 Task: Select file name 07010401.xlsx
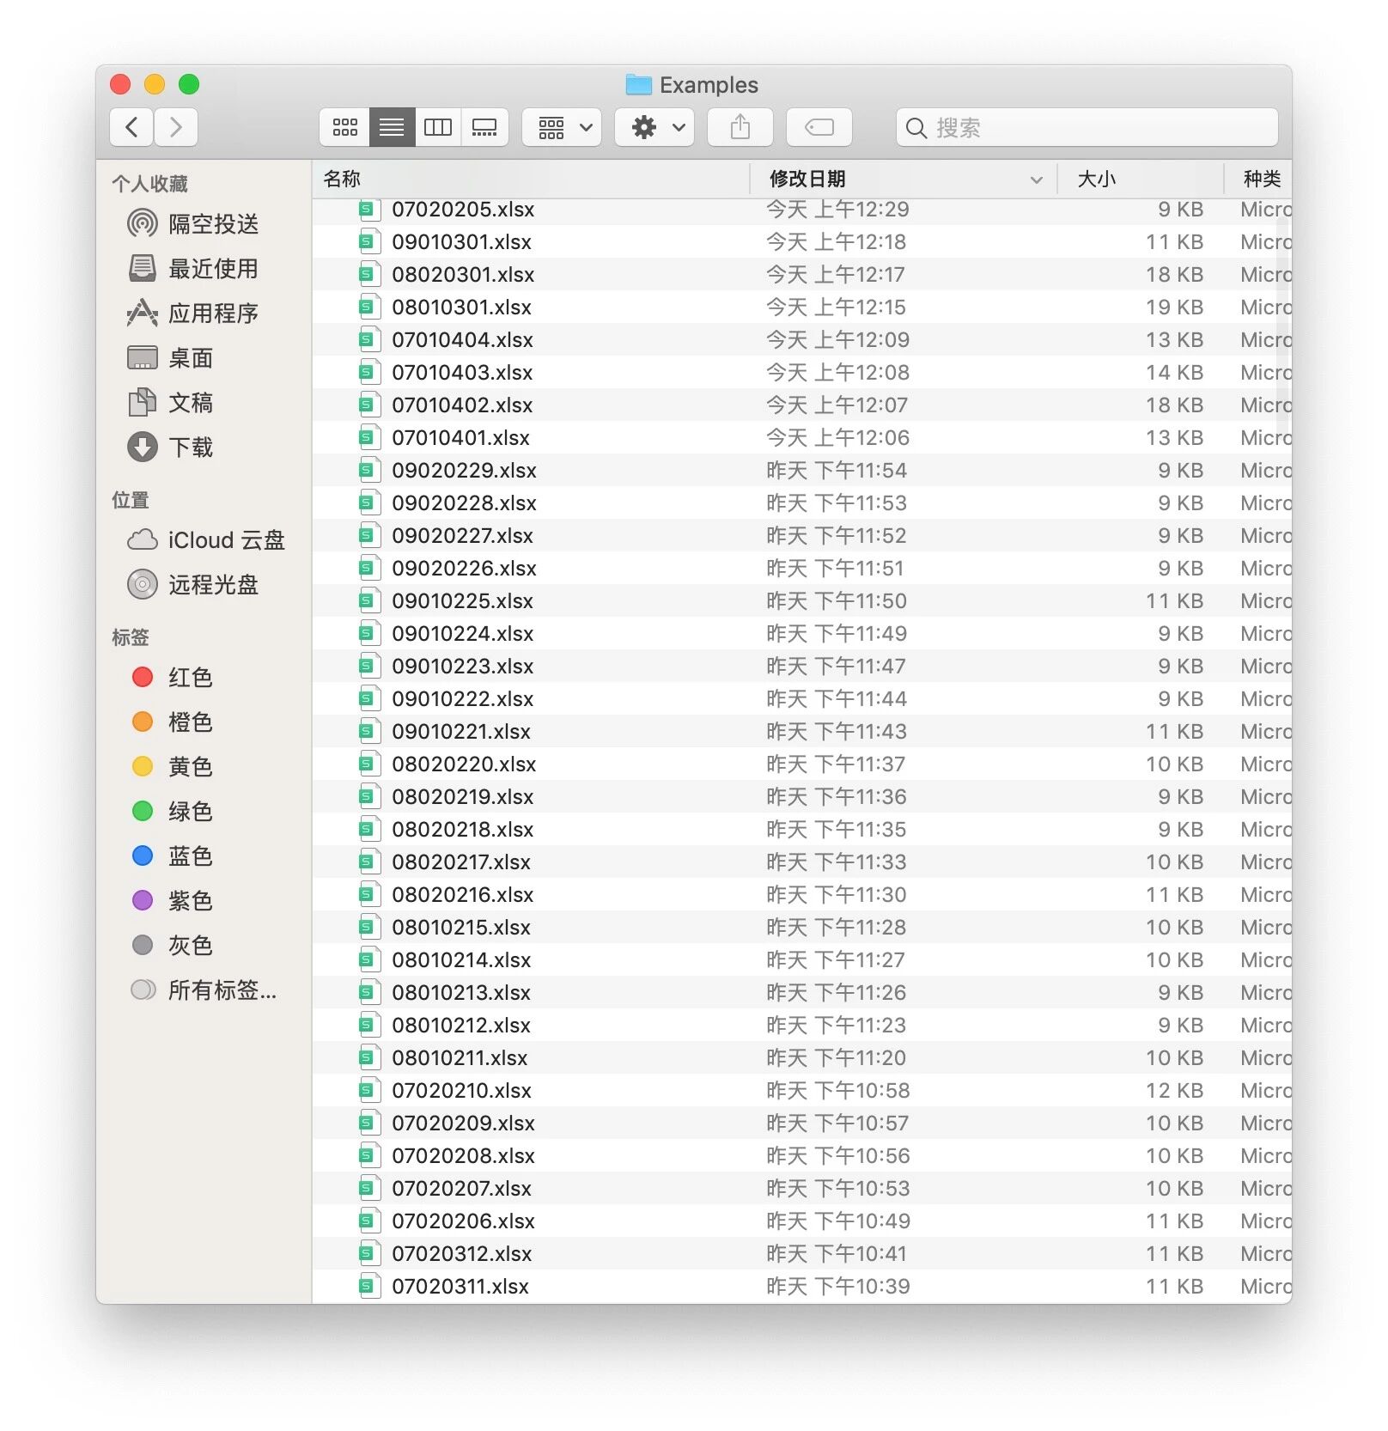(461, 438)
